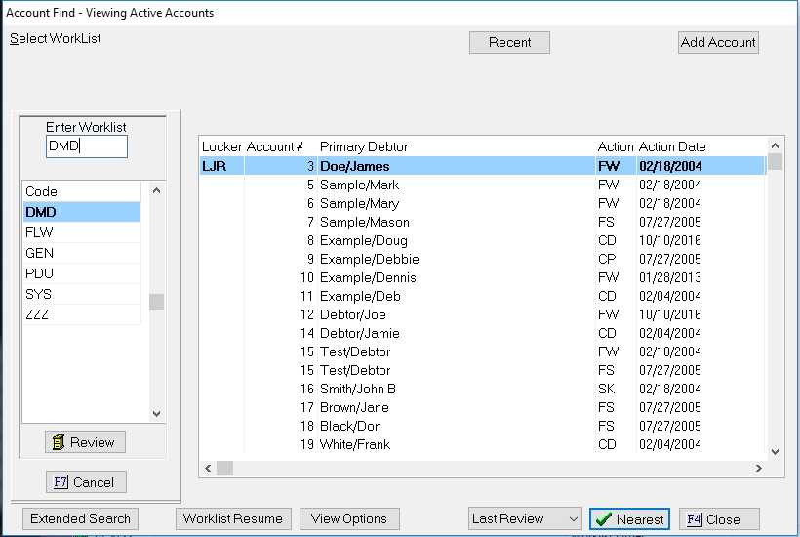The width and height of the screenshot is (800, 537).
Task: Click the Recent button
Action: click(x=509, y=42)
